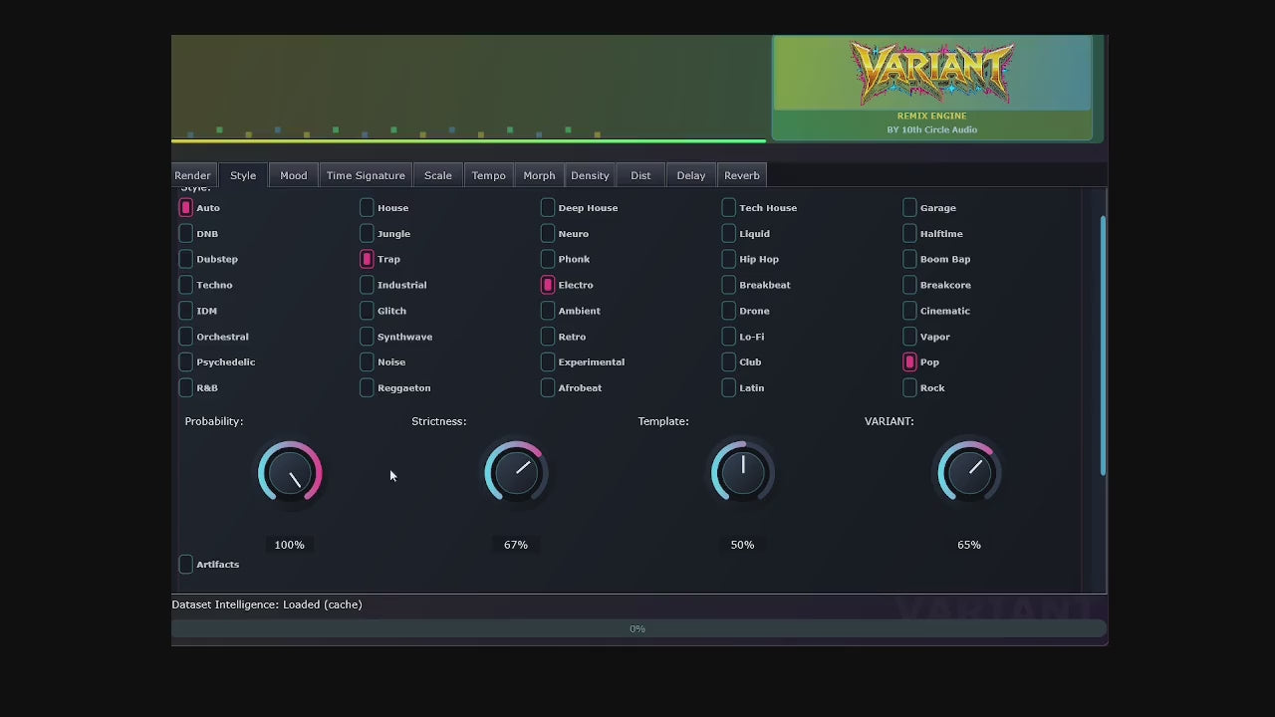Disable the Auto style checkbox
Viewport: 1275px width, 717px height.
pyautogui.click(x=185, y=207)
